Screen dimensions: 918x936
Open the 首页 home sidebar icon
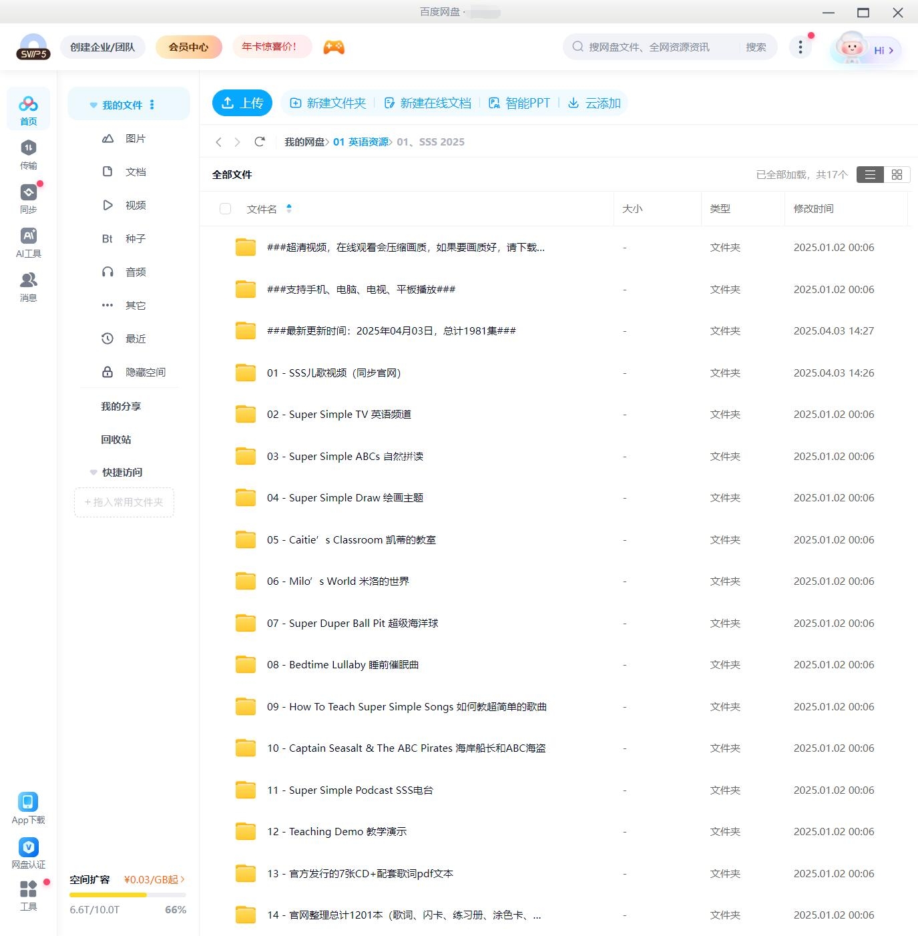pyautogui.click(x=28, y=109)
